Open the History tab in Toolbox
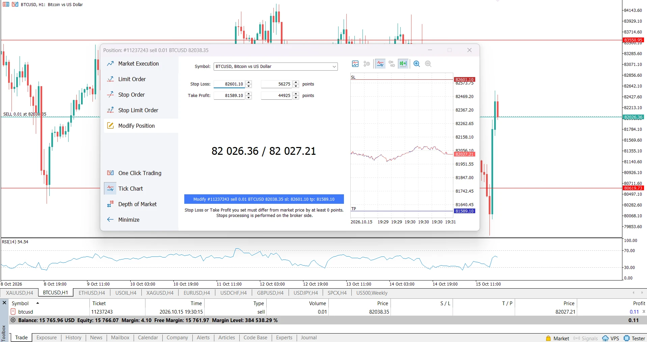 click(x=73, y=338)
